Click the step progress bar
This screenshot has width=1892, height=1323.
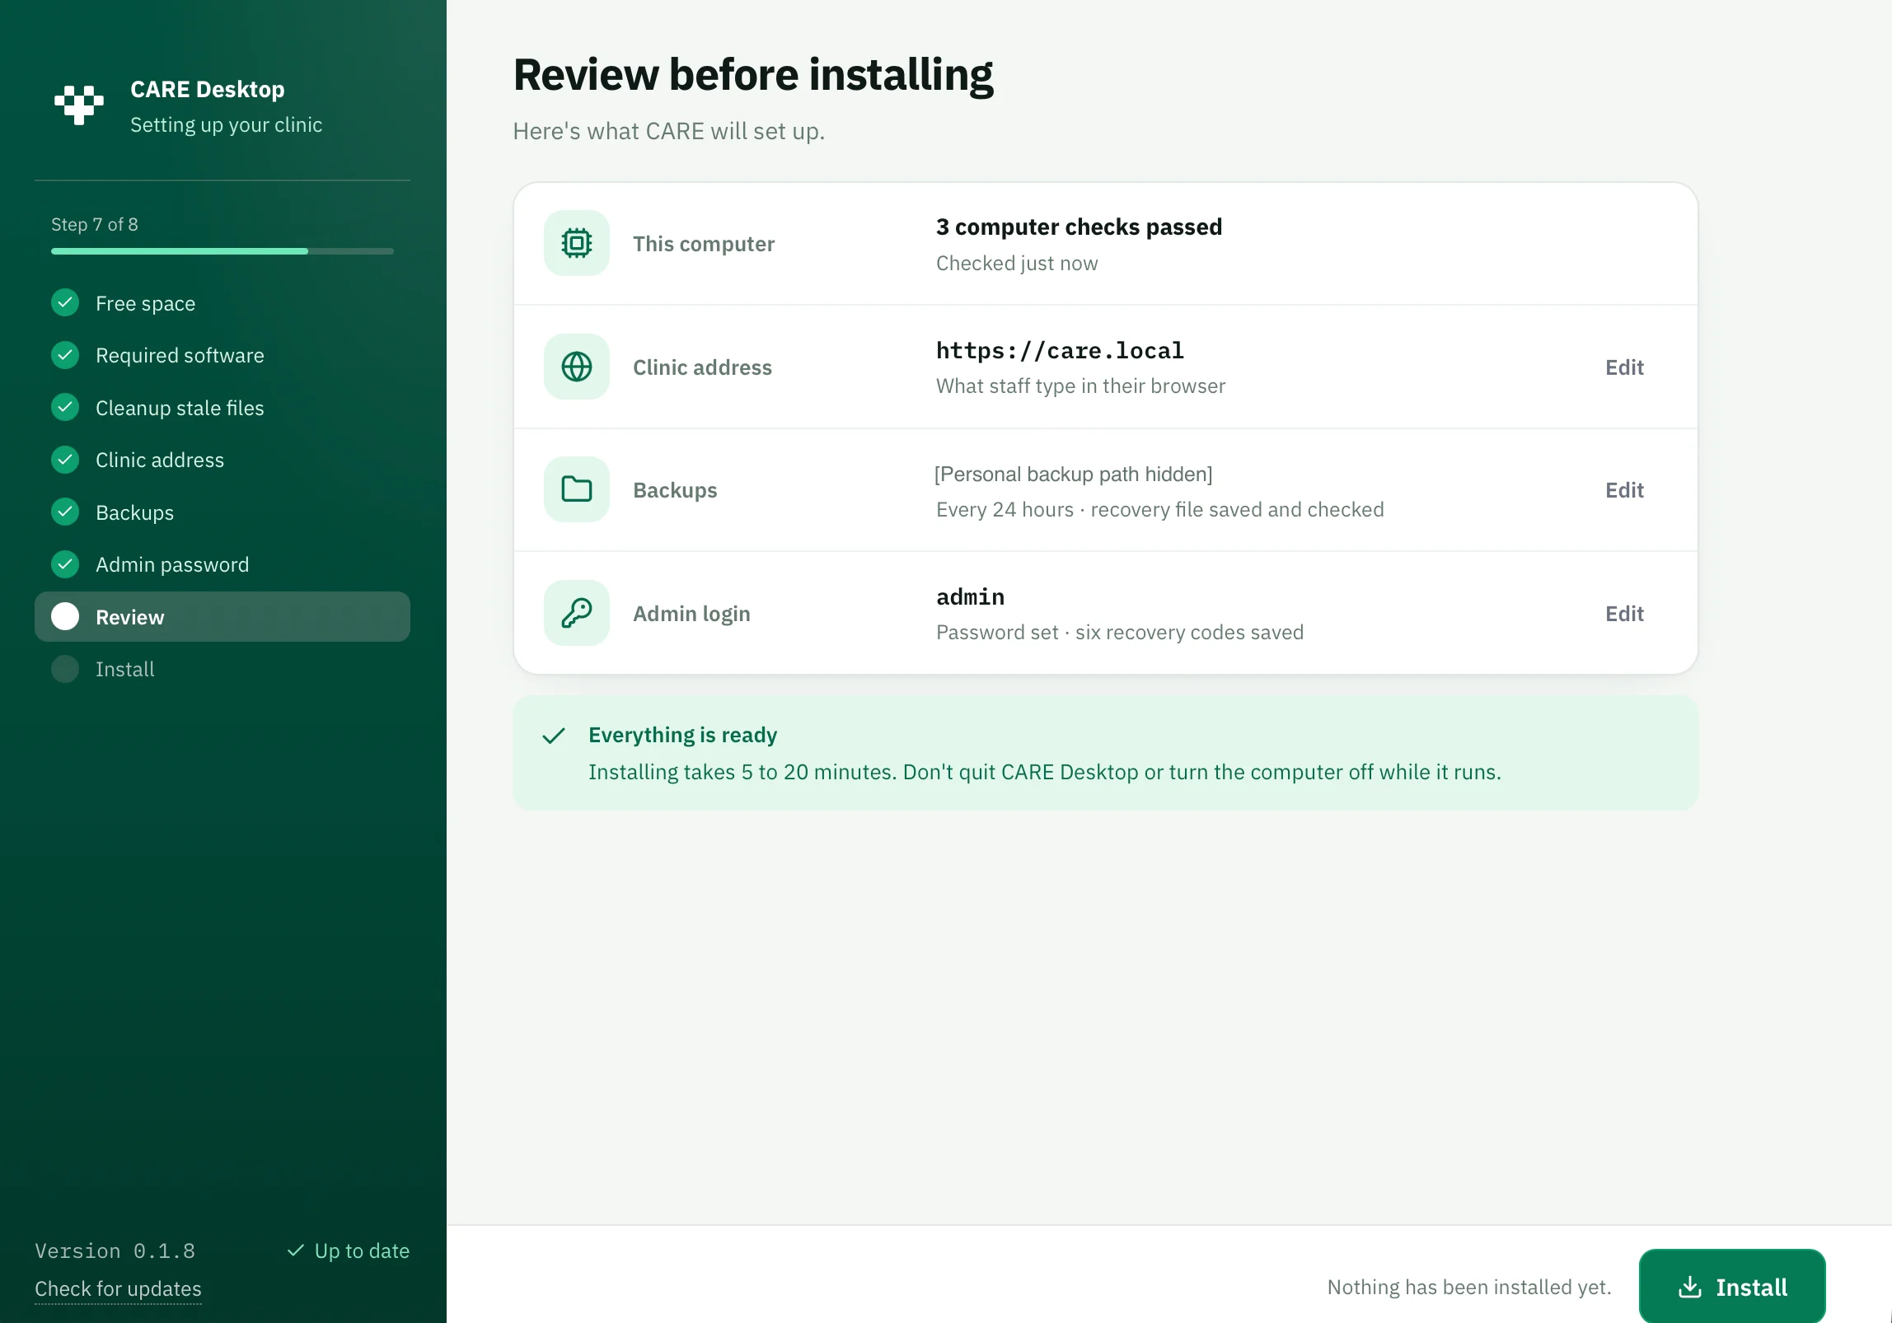(222, 251)
